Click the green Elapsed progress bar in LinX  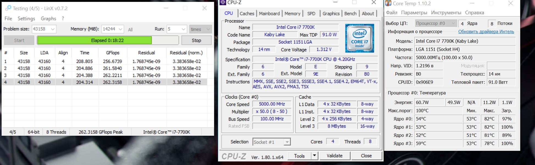click(x=95, y=40)
